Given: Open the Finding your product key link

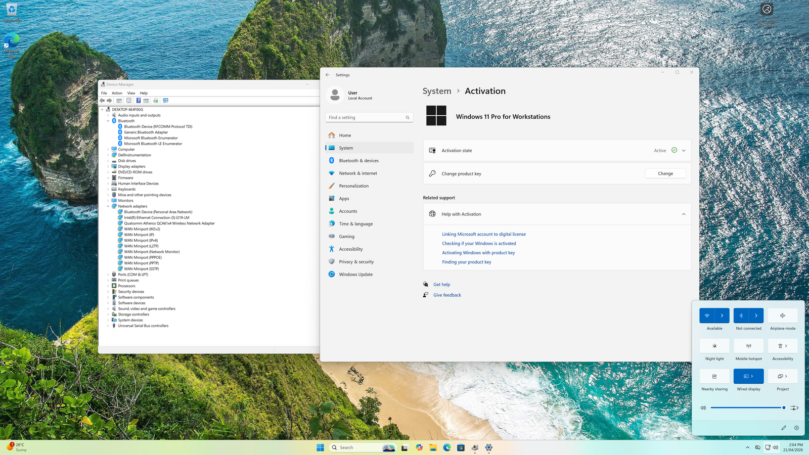Looking at the screenshot, I should [467, 262].
